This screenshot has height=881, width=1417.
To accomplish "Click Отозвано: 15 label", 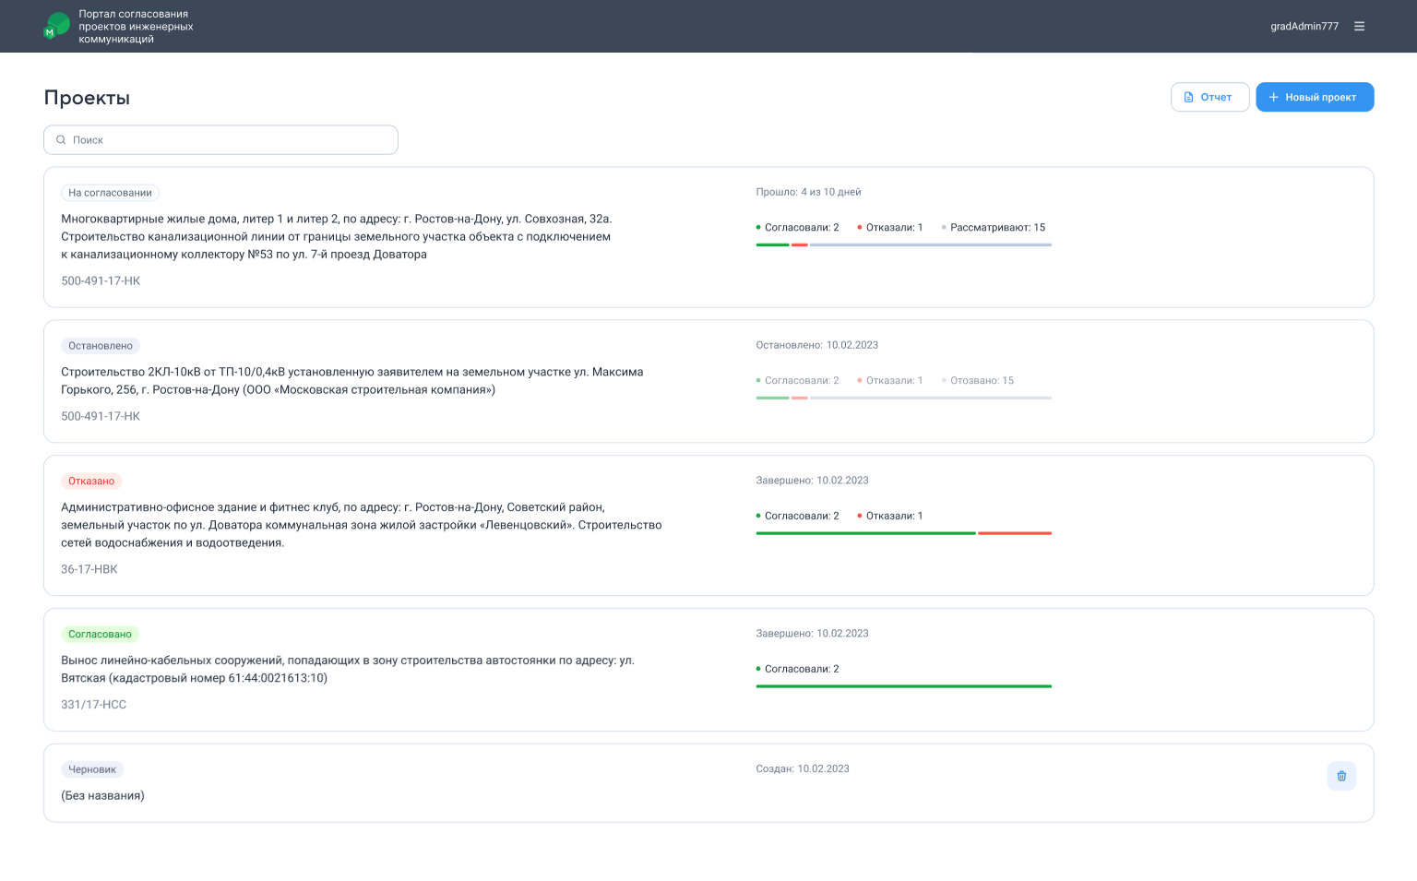I will click(978, 380).
